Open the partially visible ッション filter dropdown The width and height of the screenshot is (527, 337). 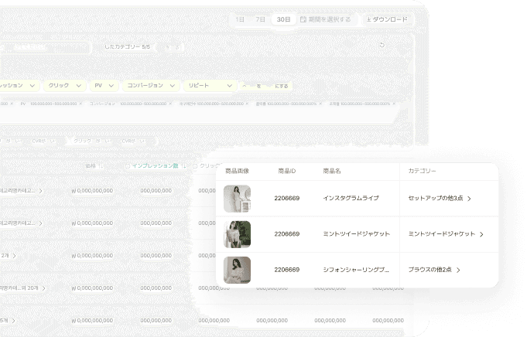[x=19, y=86]
